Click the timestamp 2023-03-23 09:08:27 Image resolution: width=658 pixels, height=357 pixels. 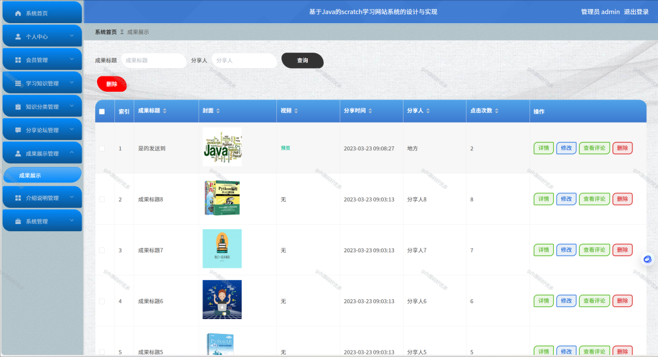coord(369,148)
